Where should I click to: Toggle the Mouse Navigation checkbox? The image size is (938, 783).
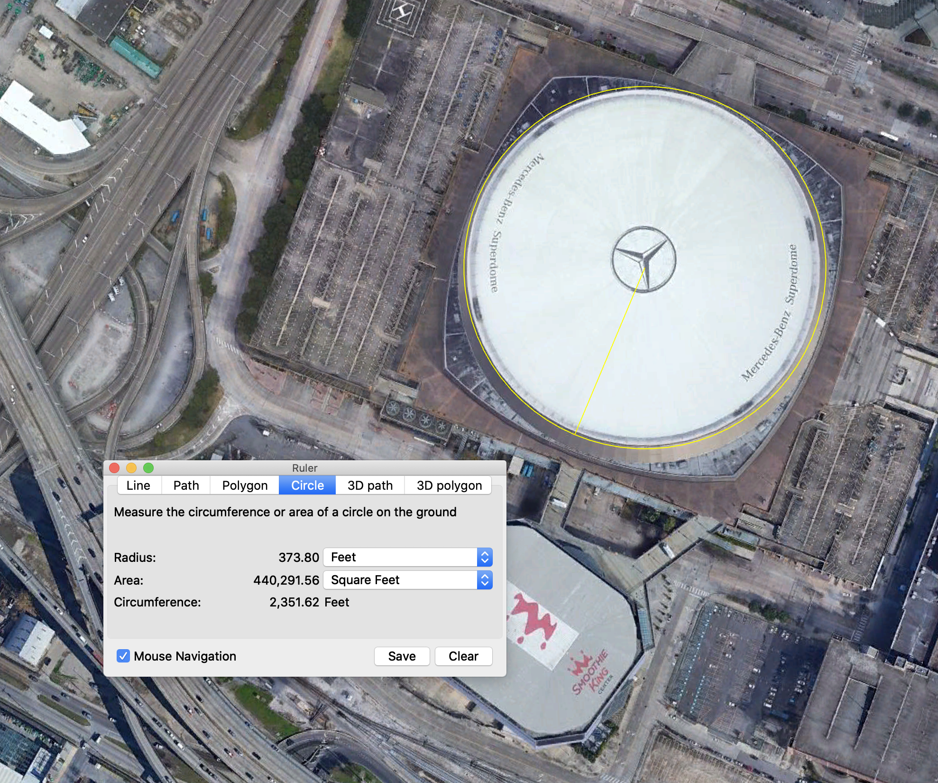(123, 656)
